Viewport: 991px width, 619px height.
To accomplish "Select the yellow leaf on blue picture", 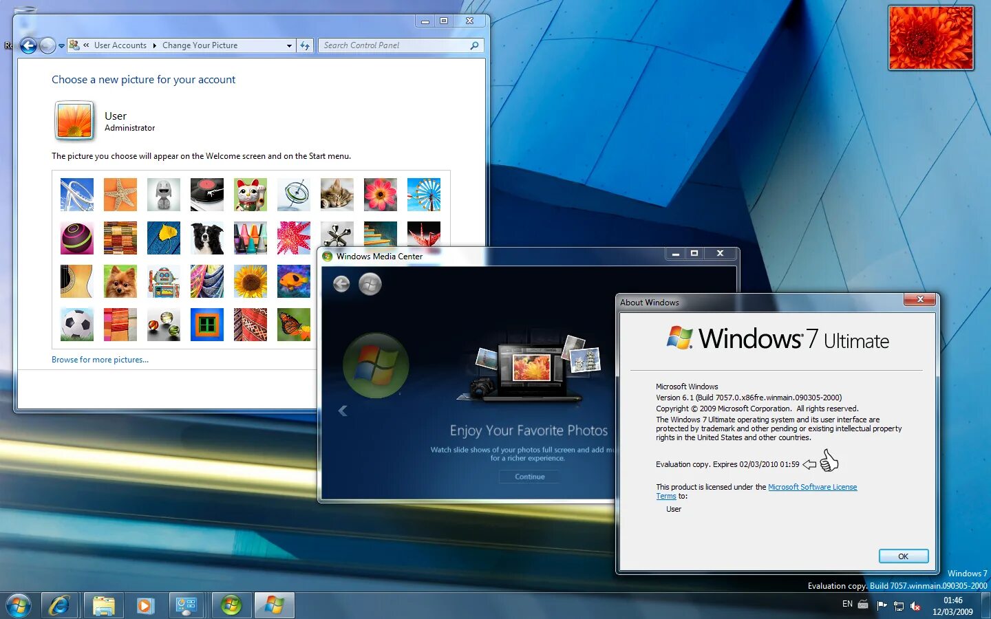I will tap(163, 238).
